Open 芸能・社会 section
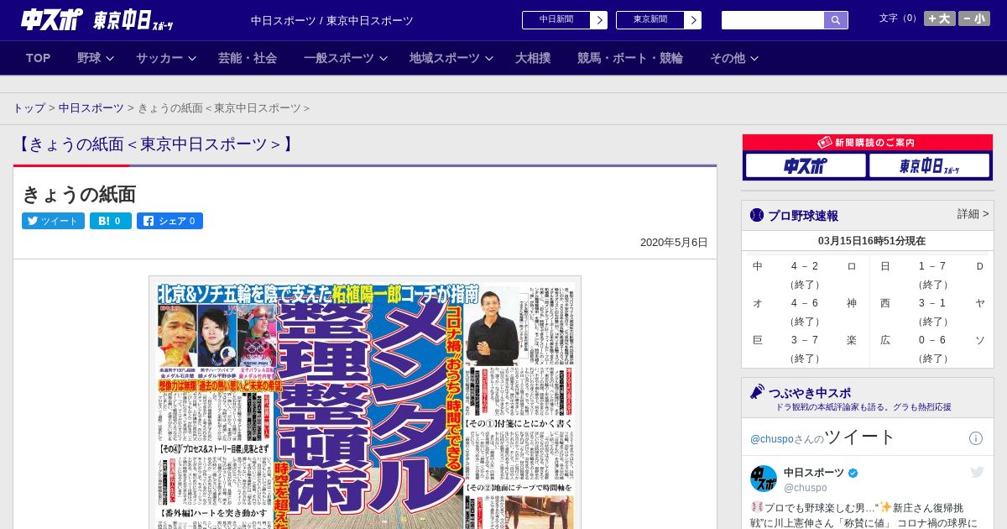The height and width of the screenshot is (529, 1007). [248, 58]
